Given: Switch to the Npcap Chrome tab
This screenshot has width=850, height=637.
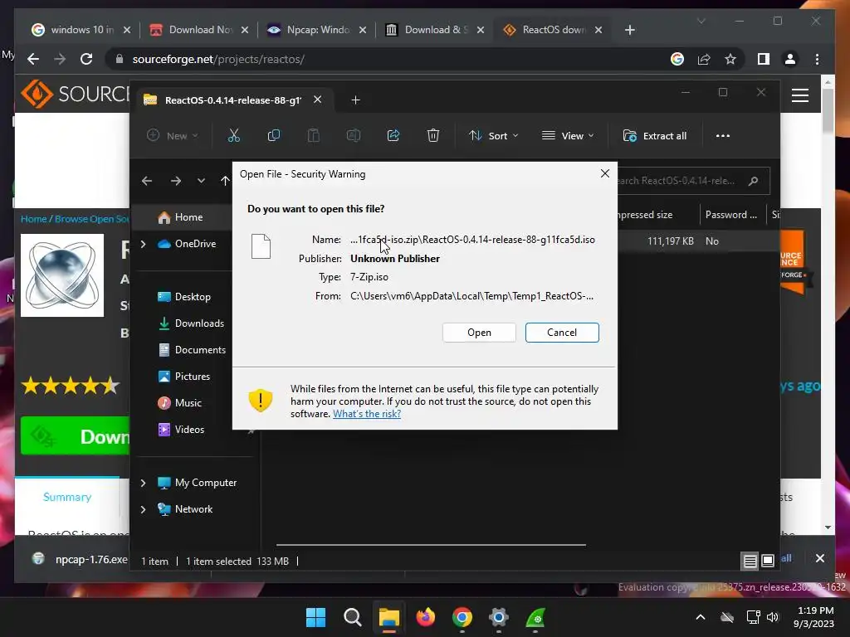Looking at the screenshot, I should tap(317, 30).
